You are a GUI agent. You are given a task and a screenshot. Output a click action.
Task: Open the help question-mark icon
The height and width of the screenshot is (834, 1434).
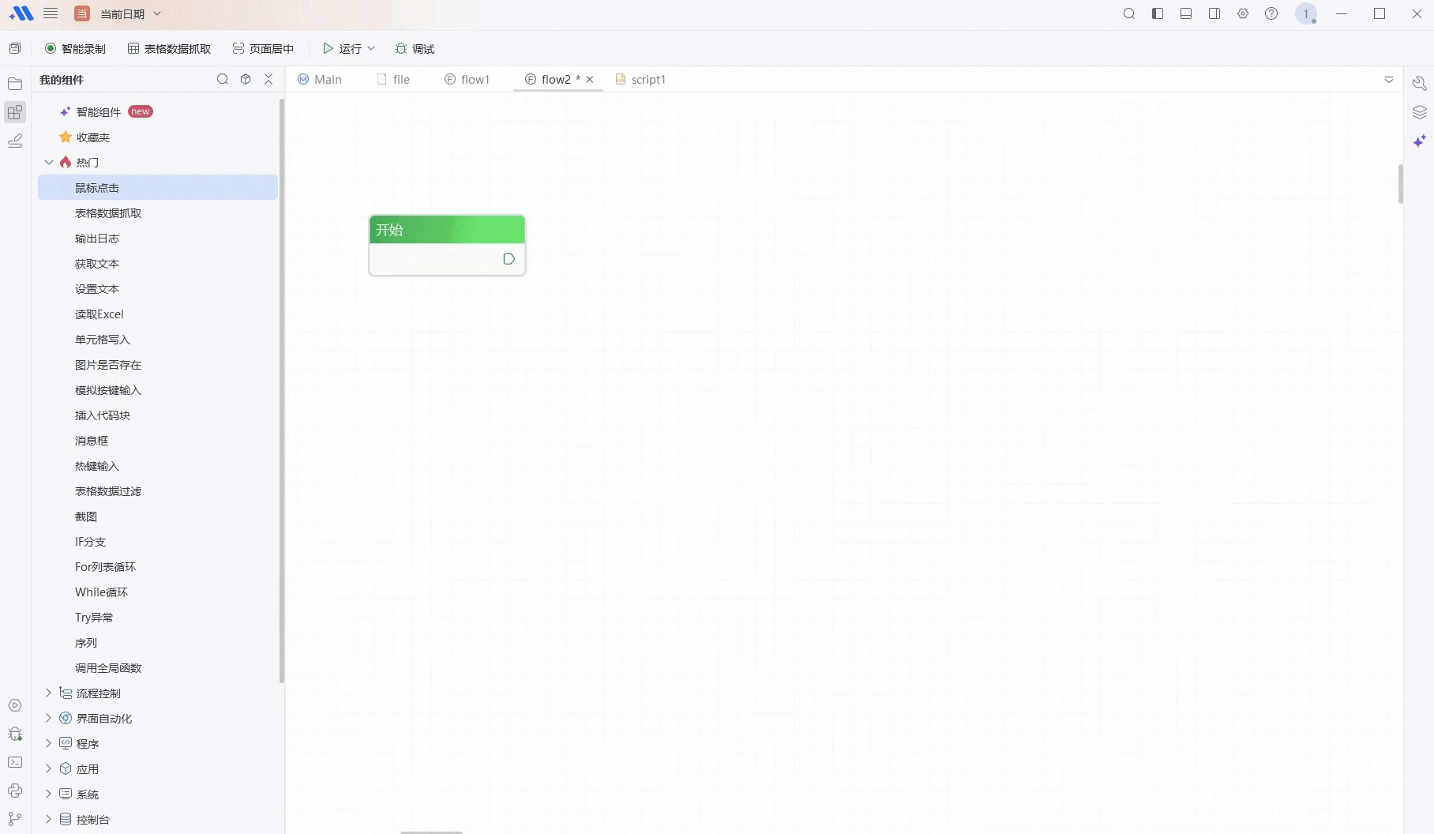click(1271, 13)
